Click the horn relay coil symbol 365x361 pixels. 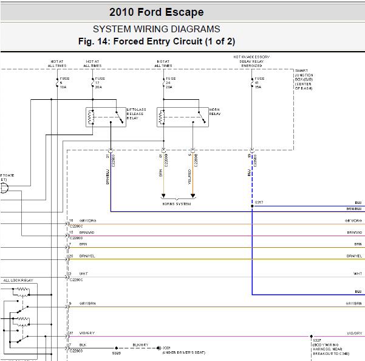click(162, 117)
